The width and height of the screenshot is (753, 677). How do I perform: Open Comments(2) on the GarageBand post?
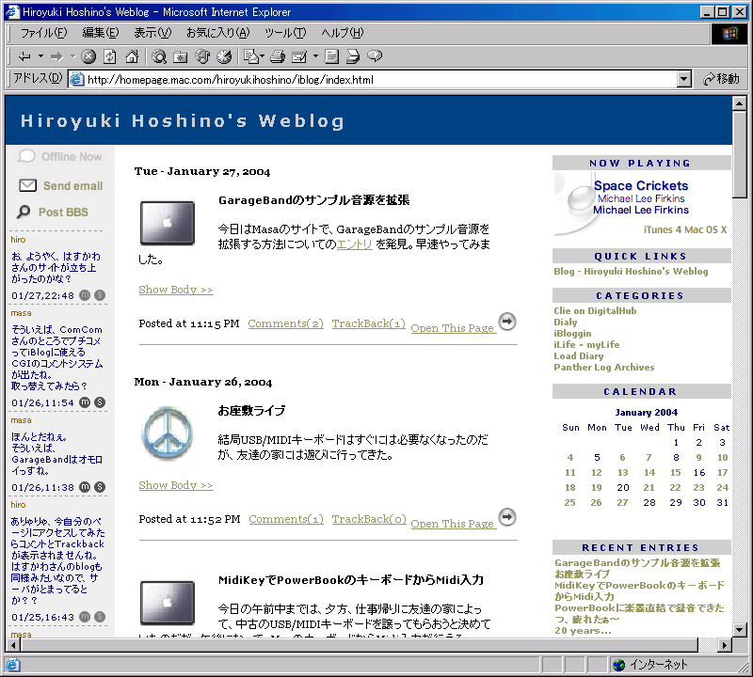(x=286, y=323)
